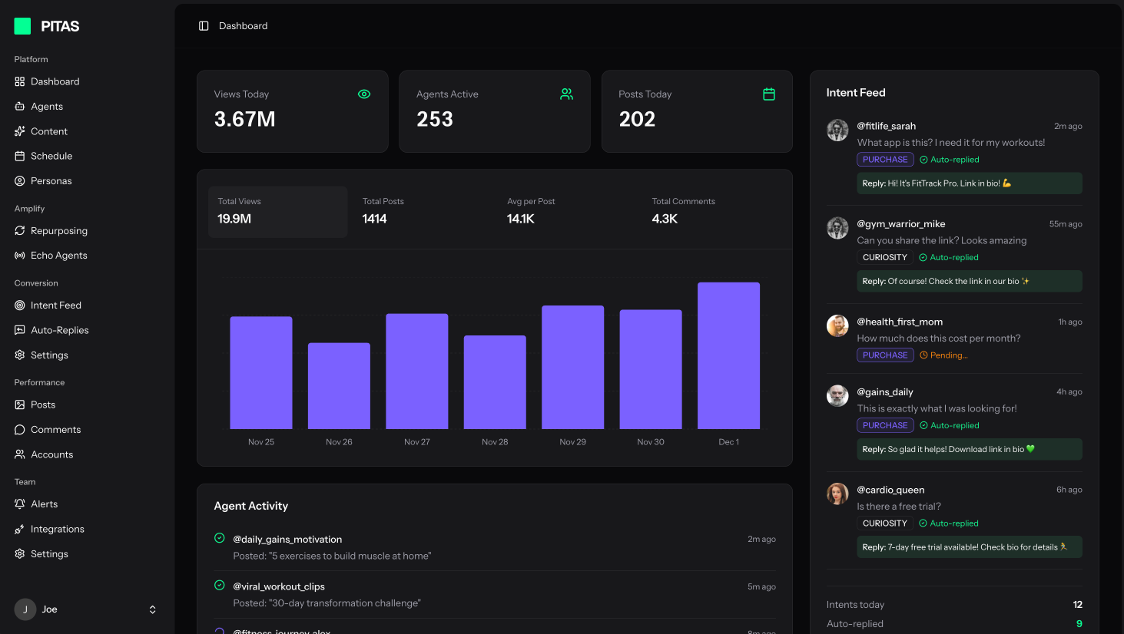Expand the Joe account switcher chevron

tap(152, 609)
